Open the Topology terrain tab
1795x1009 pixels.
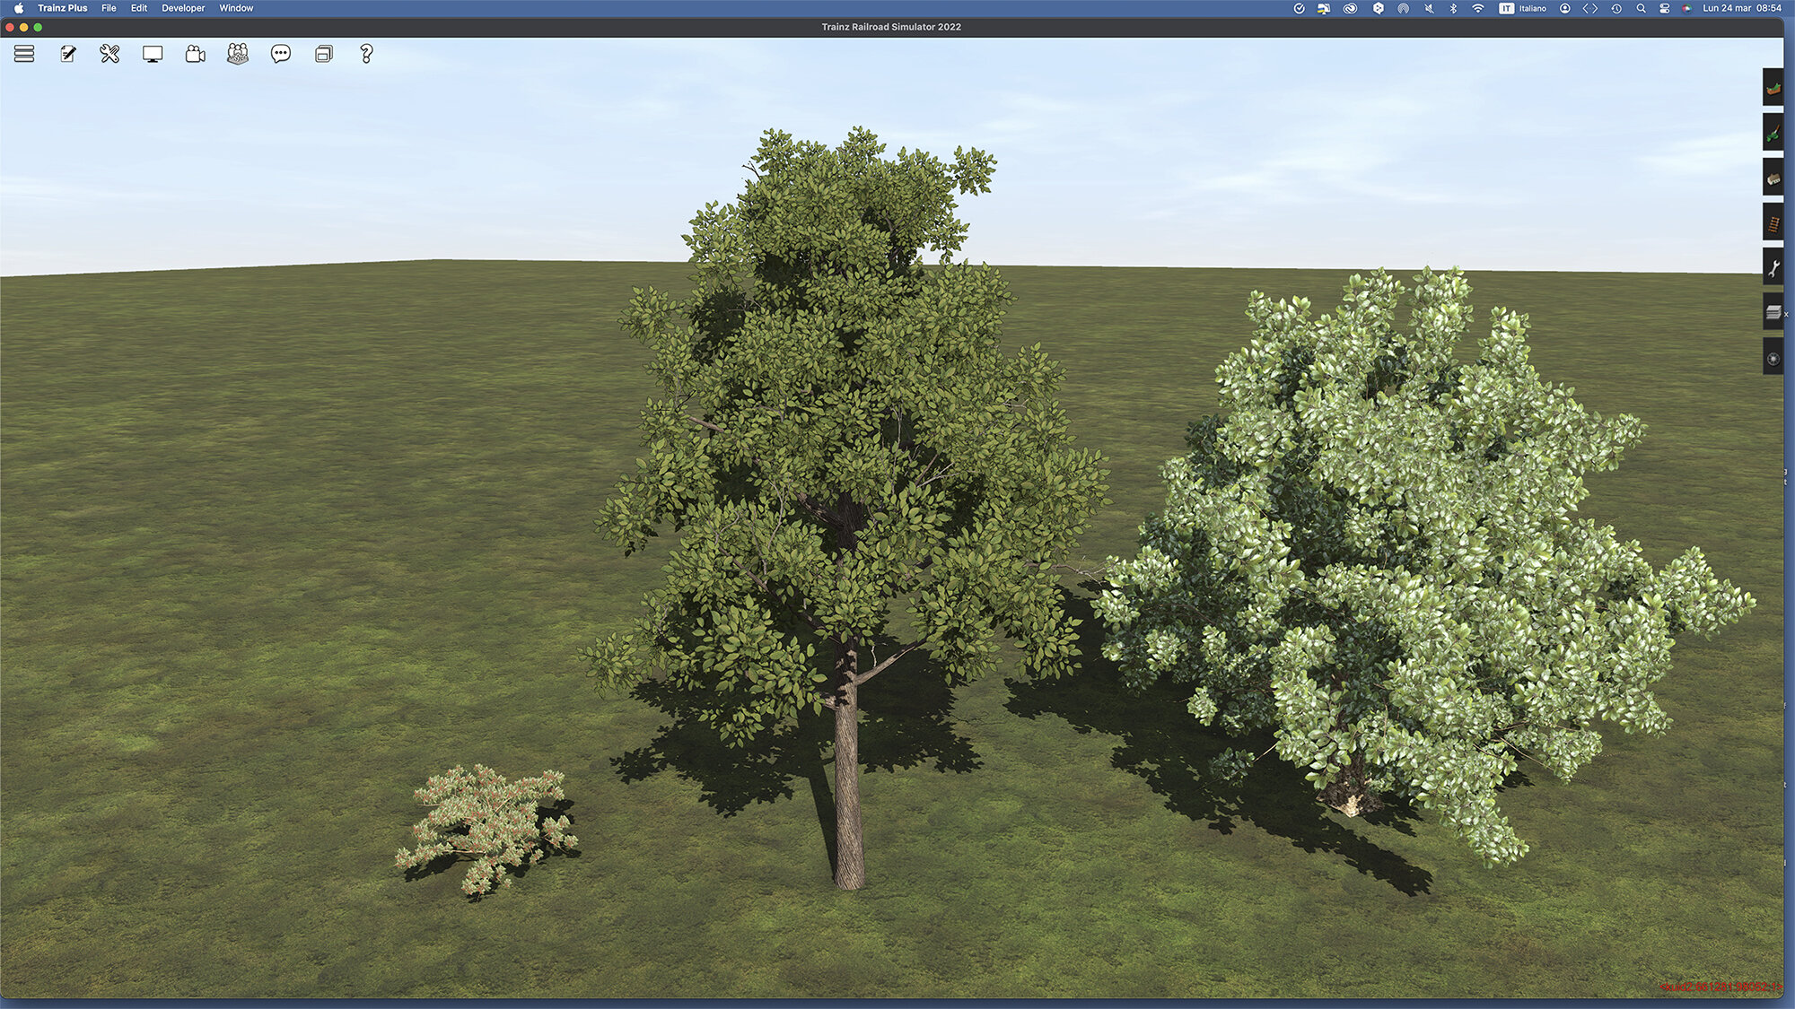click(1773, 88)
